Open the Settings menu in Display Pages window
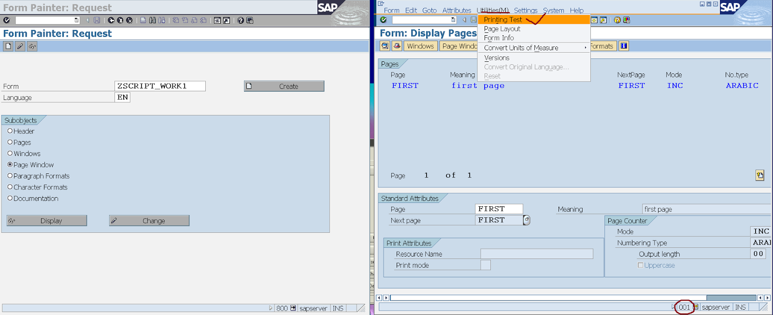Image resolution: width=773 pixels, height=315 pixels. [x=525, y=10]
